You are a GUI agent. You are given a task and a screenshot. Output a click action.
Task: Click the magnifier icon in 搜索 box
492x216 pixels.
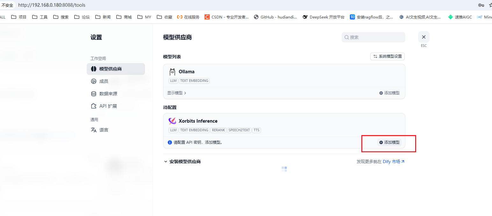click(x=346, y=37)
